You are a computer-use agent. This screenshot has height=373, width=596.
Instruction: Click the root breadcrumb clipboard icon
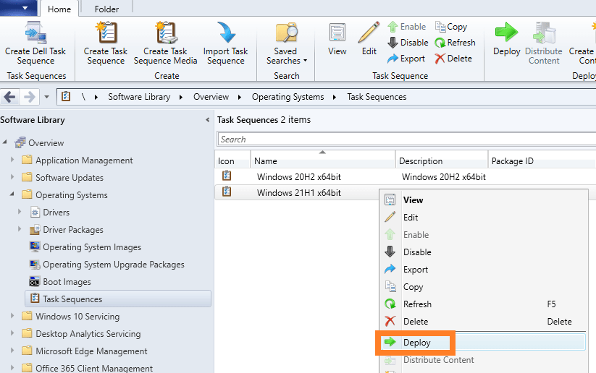[x=66, y=96]
